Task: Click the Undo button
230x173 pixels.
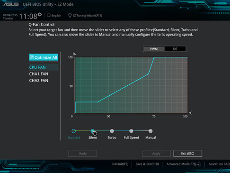Action: [83, 154]
